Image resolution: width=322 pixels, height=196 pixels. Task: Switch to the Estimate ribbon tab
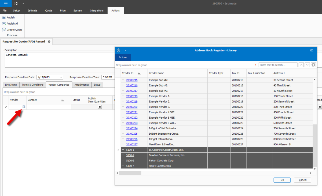(x=32, y=11)
